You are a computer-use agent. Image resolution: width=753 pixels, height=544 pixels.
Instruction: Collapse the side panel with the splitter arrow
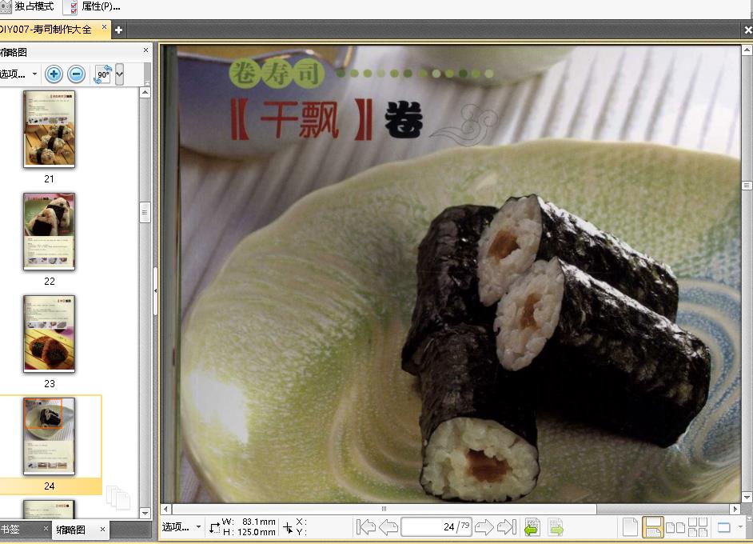click(x=156, y=290)
